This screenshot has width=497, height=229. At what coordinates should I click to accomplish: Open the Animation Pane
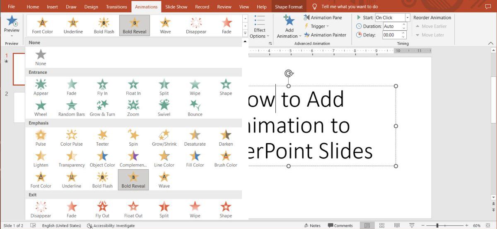point(323,17)
